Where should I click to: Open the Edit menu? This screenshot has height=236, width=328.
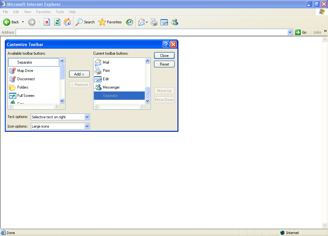click(16, 12)
